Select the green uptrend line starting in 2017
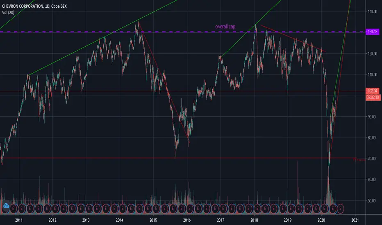This screenshot has height=225, width=382. pos(250,29)
